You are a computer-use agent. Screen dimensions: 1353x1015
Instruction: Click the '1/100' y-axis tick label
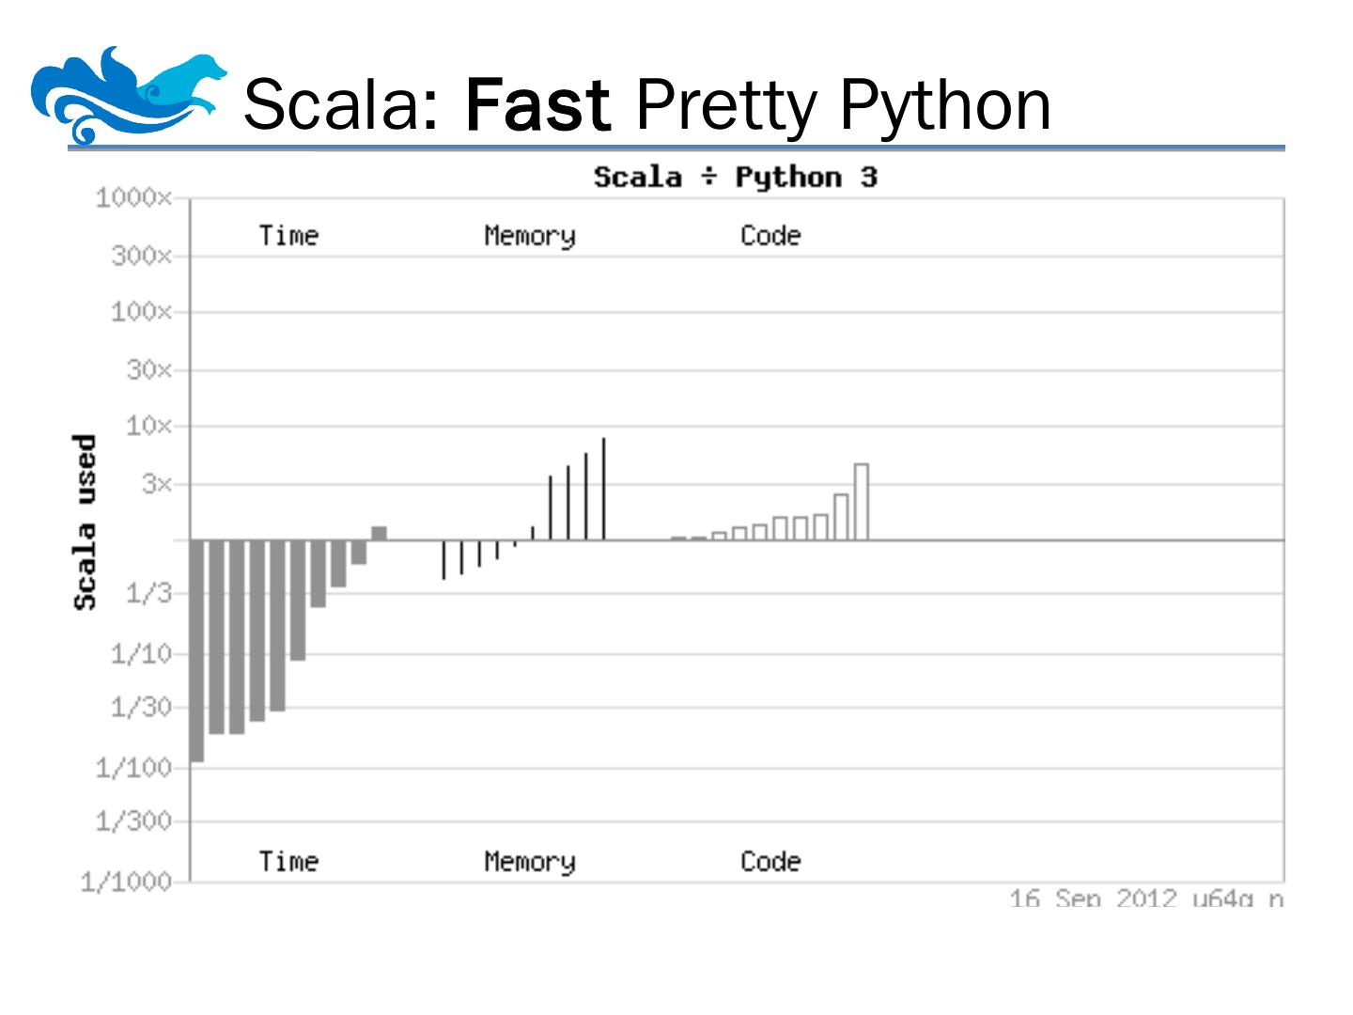click(133, 768)
